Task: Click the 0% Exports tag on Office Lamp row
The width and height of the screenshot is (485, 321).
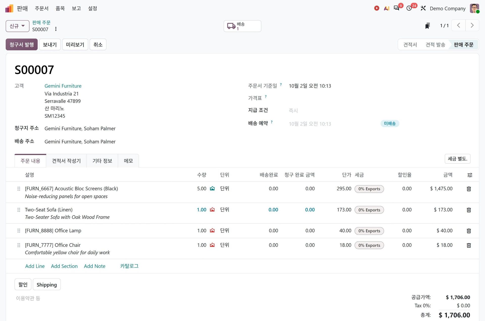Action: click(369, 231)
